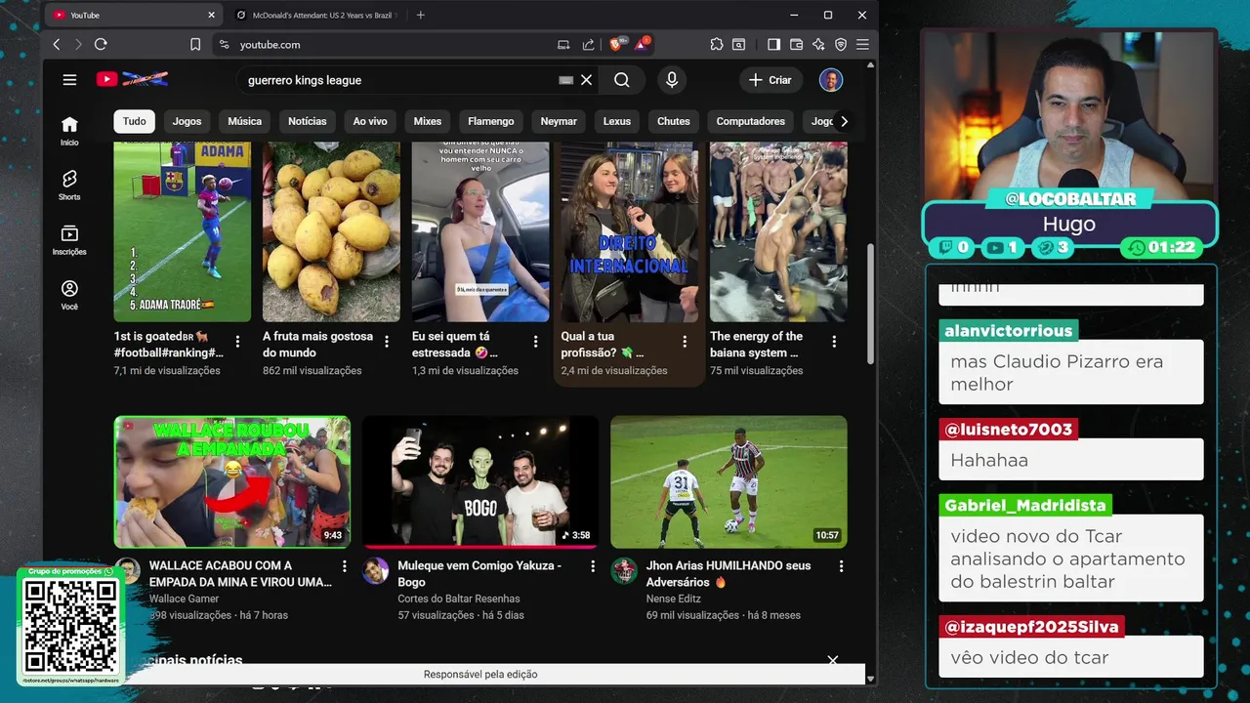Open options menu for the WALLACE ACABOU video
Image resolution: width=1250 pixels, height=703 pixels.
tap(344, 566)
